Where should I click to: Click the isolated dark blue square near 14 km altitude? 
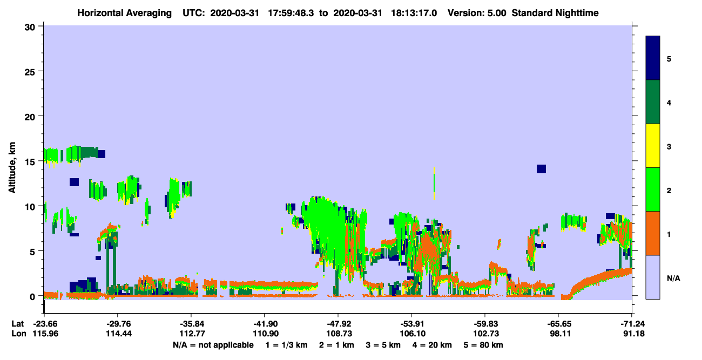541,169
